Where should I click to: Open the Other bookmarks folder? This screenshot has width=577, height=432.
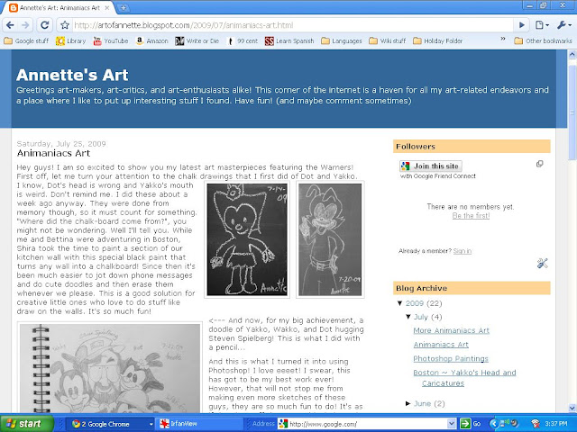(x=543, y=40)
